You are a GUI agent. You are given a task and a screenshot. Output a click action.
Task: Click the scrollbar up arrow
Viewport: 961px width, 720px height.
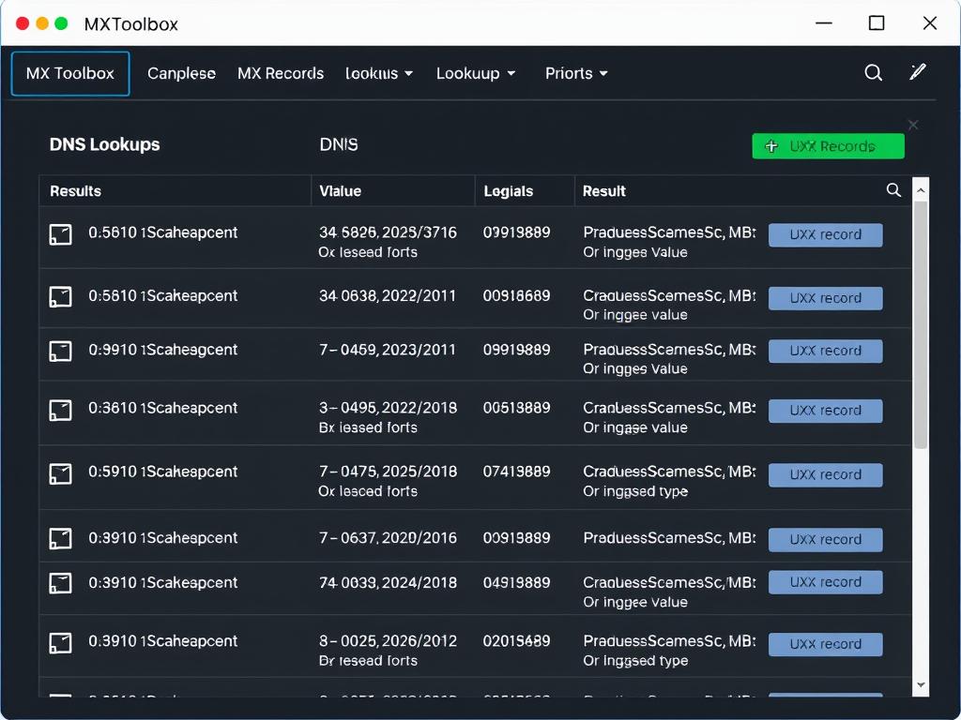coord(921,190)
